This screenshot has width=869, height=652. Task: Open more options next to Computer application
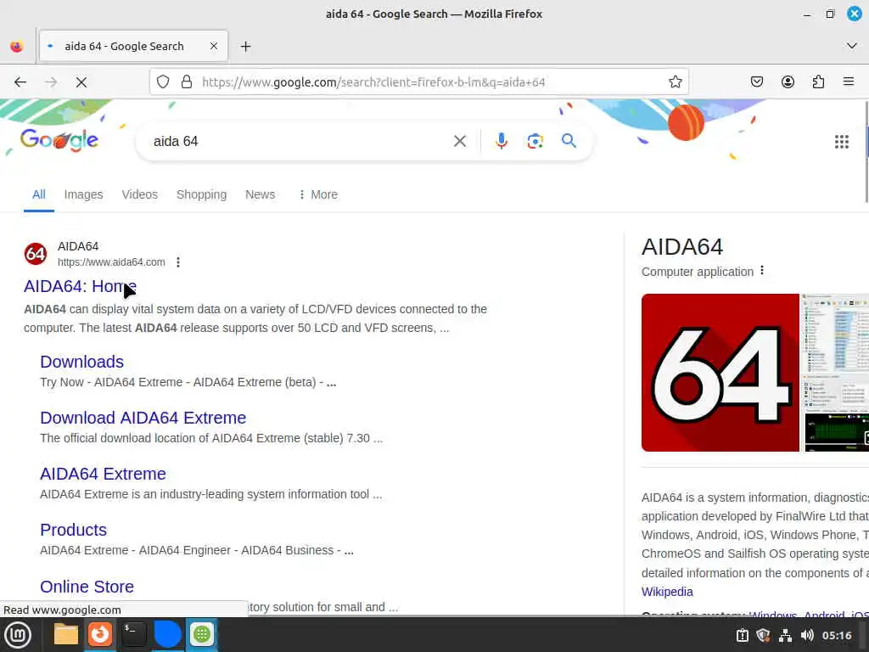(x=762, y=271)
